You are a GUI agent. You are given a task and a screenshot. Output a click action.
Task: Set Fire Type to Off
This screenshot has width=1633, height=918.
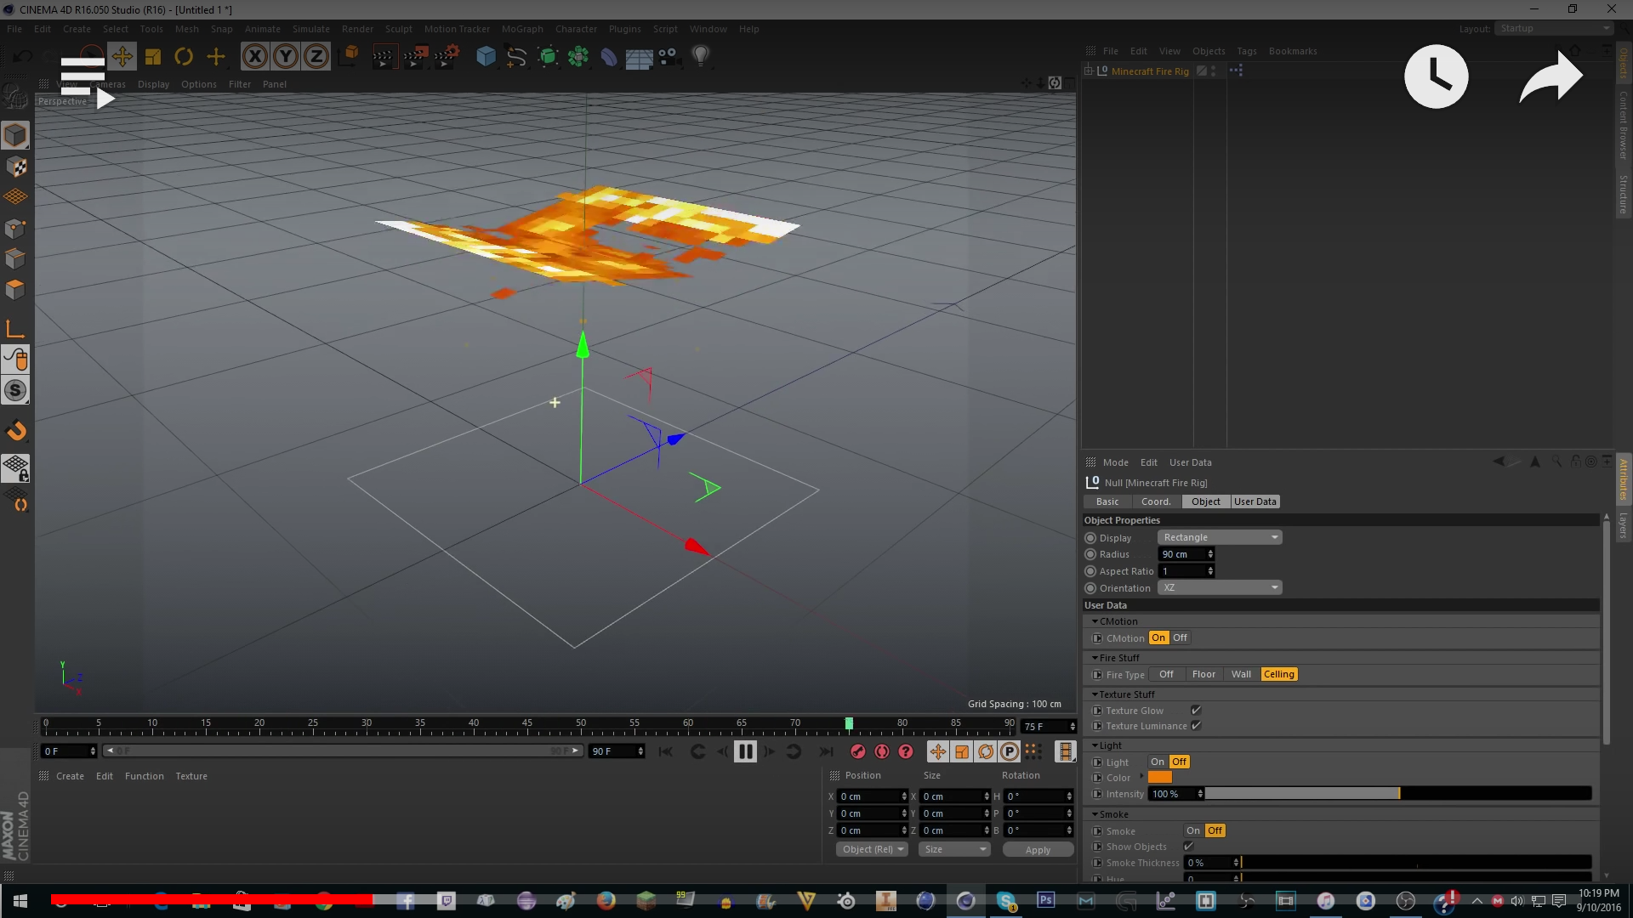(1166, 674)
